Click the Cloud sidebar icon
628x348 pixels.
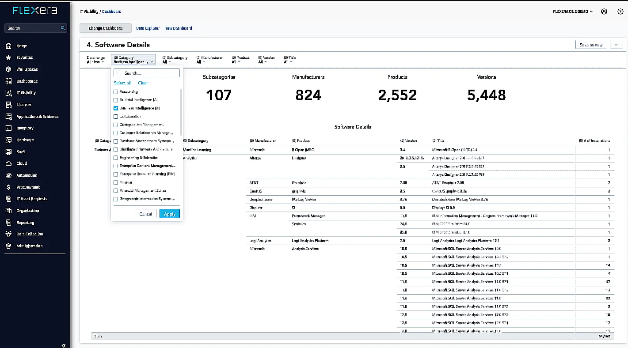pyautogui.click(x=8, y=163)
